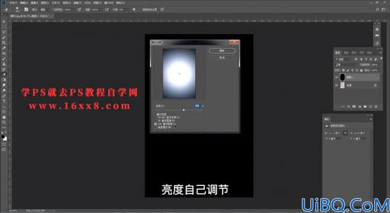This screenshot has width=390, height=213.
Task: Select the Gradient tool
Action: (x=4, y=80)
